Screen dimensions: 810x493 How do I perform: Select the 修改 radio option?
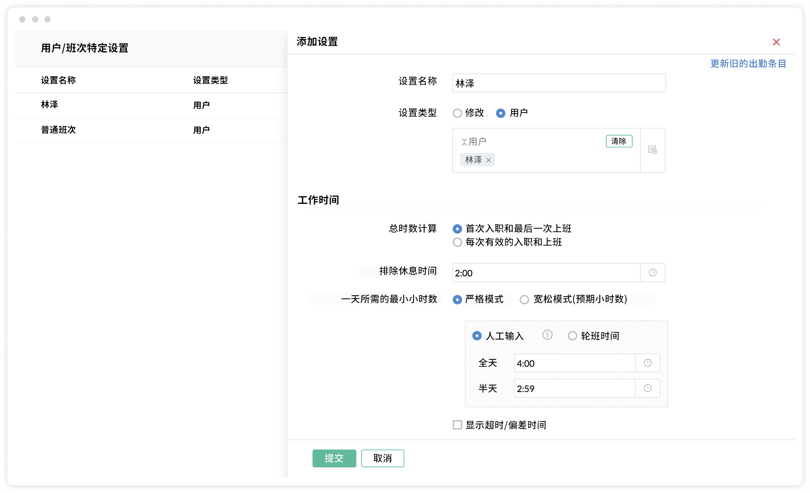pos(457,113)
